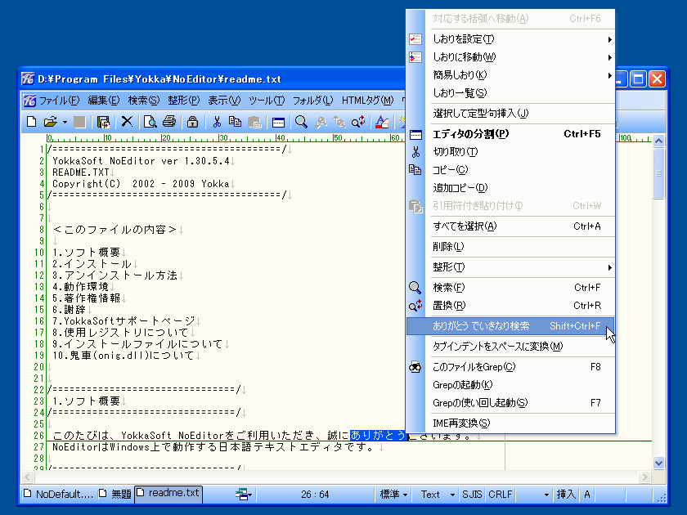
Task: Toggle the padlock read-only icon
Action: [192, 122]
